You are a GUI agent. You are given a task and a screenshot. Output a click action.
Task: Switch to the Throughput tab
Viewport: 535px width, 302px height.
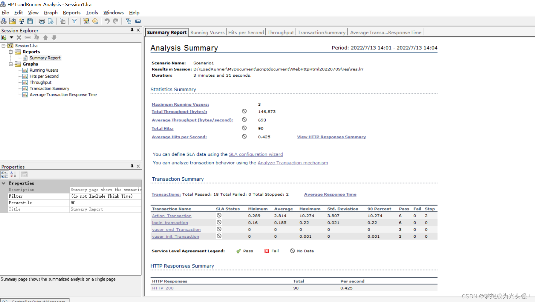[x=281, y=32]
